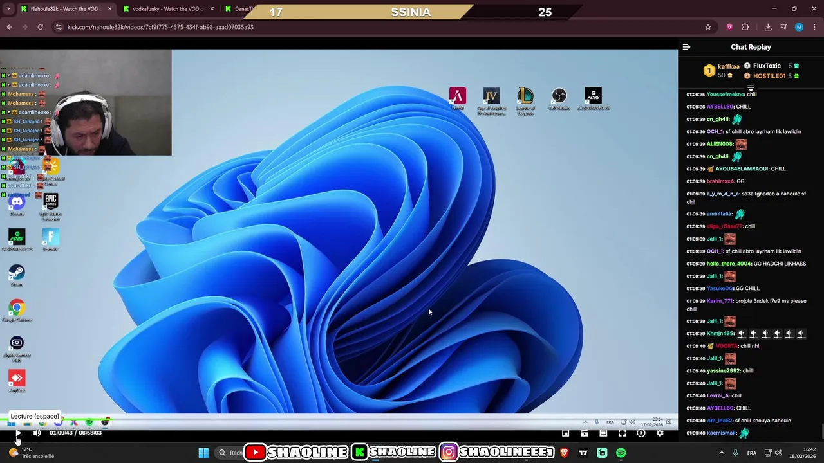
Task: Open playback speed control in player
Action: pos(641,433)
